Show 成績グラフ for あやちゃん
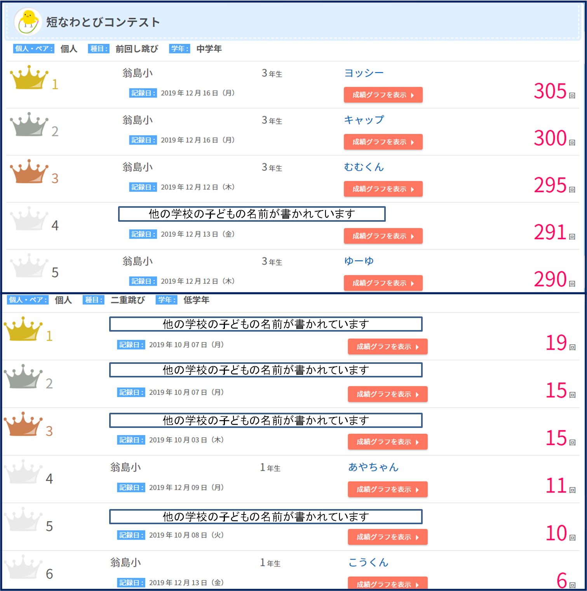 pyautogui.click(x=388, y=489)
